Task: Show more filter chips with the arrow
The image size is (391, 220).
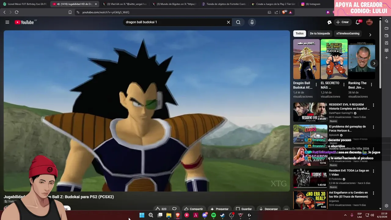Action: [370, 35]
